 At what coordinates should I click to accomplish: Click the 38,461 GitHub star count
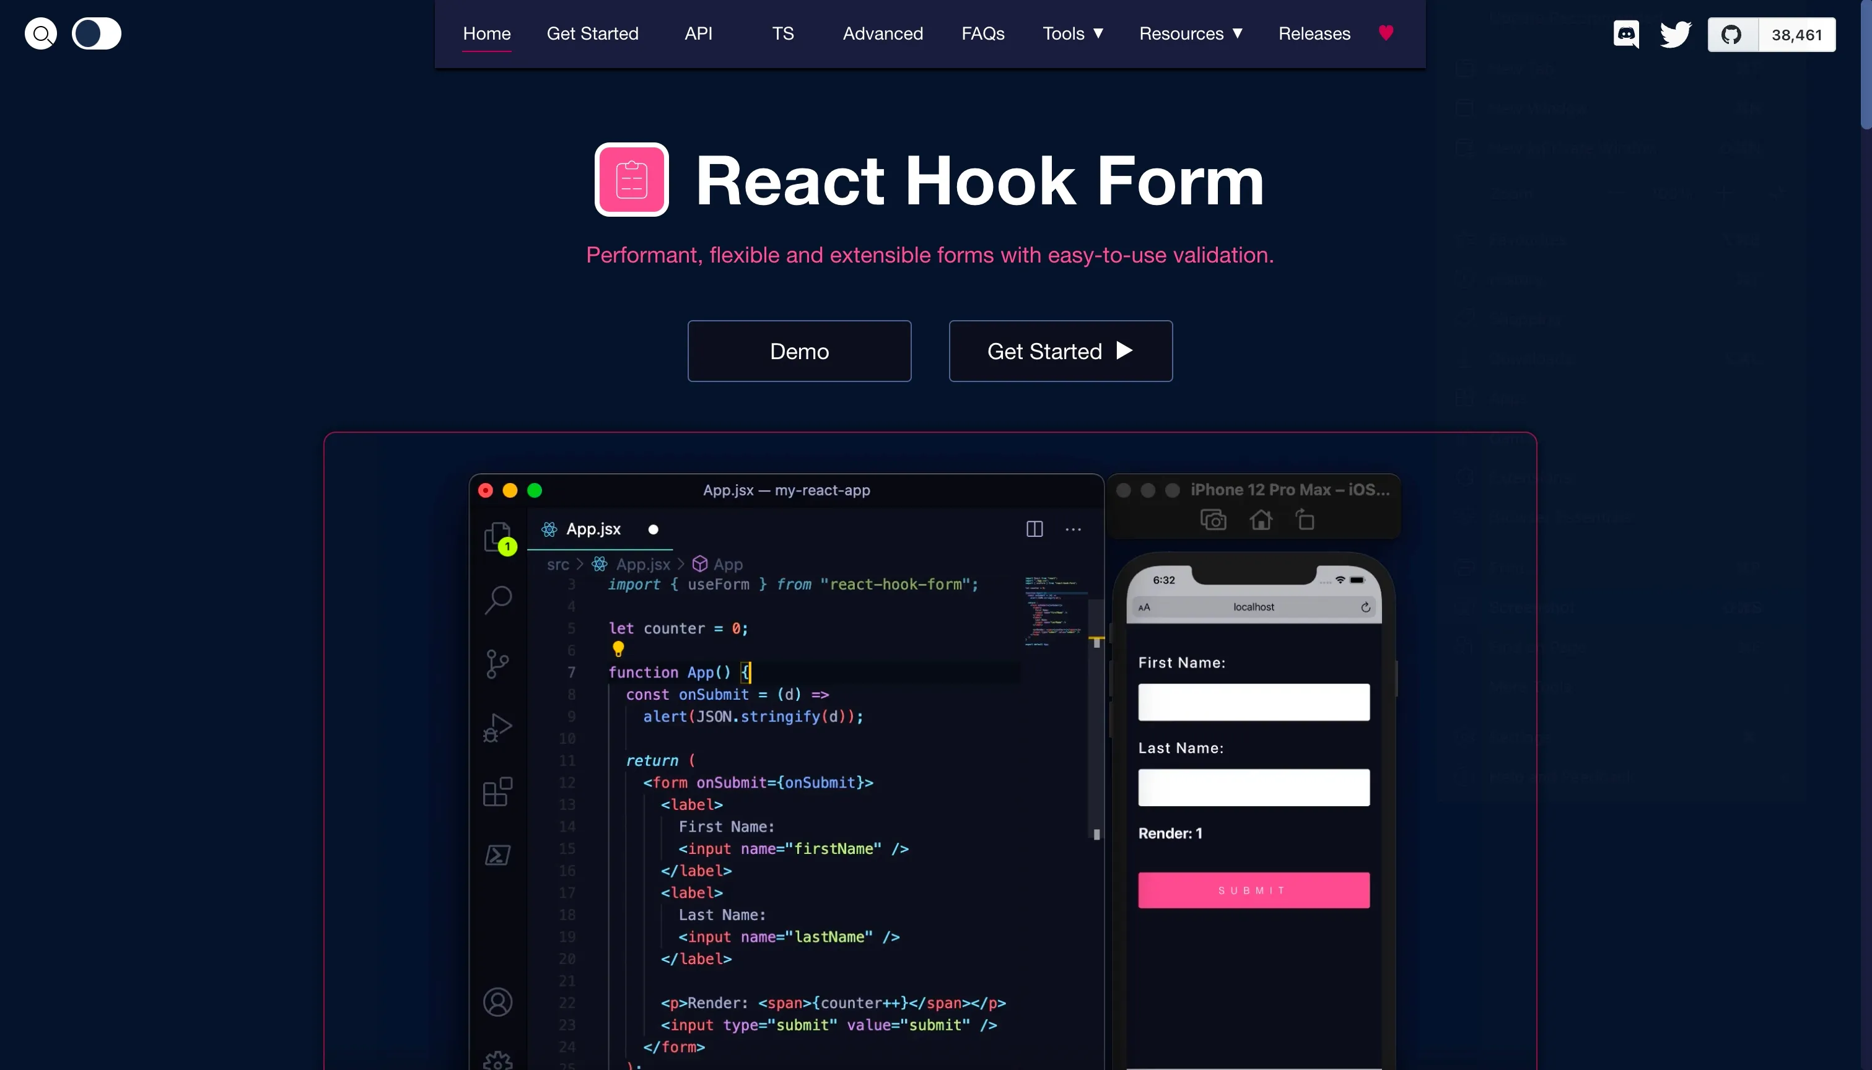(1796, 35)
